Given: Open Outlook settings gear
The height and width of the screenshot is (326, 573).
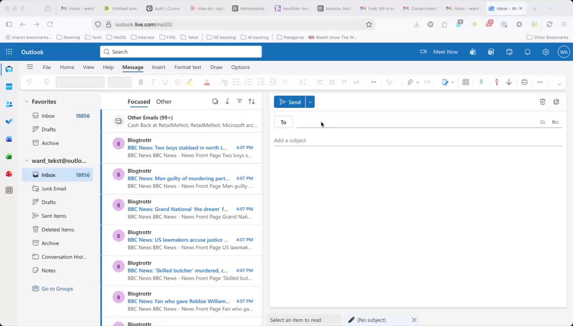Looking at the screenshot, I should tap(545, 52).
